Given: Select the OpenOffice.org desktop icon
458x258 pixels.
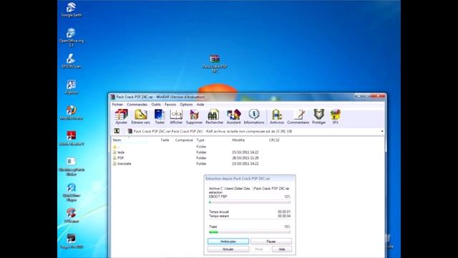Looking at the screenshot, I should [x=71, y=37].
